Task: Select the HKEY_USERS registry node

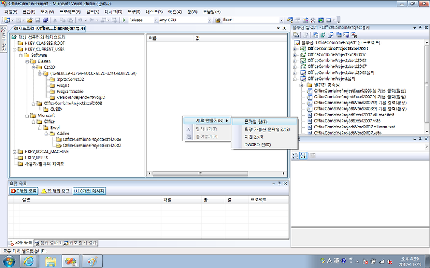Action: [36, 158]
